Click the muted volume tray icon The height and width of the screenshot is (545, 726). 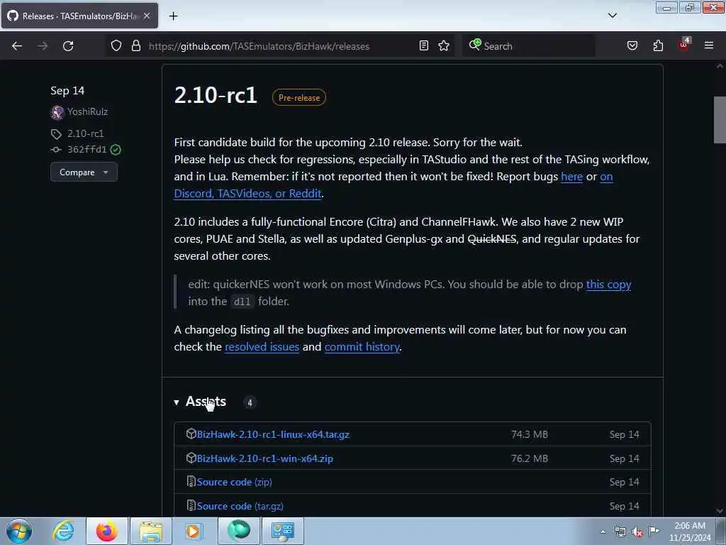(x=637, y=532)
